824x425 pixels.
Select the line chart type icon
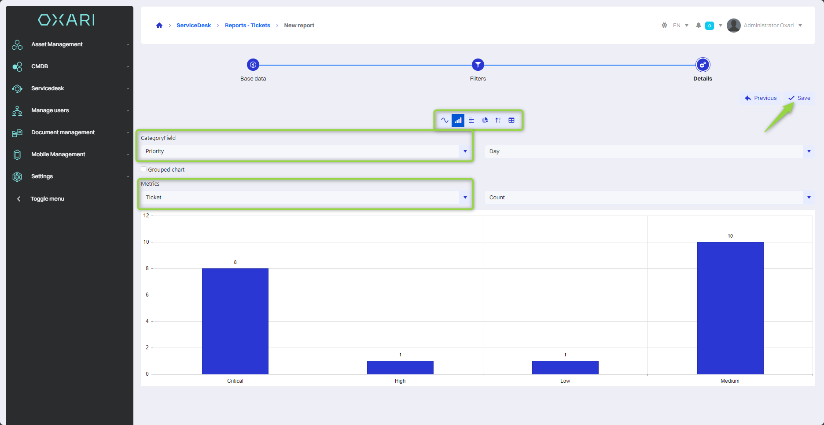click(x=445, y=120)
